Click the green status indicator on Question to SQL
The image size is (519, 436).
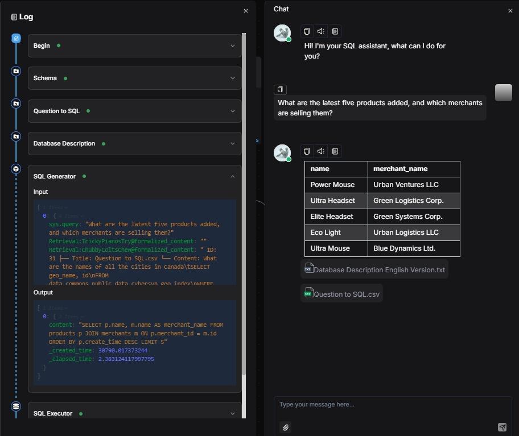[88, 111]
